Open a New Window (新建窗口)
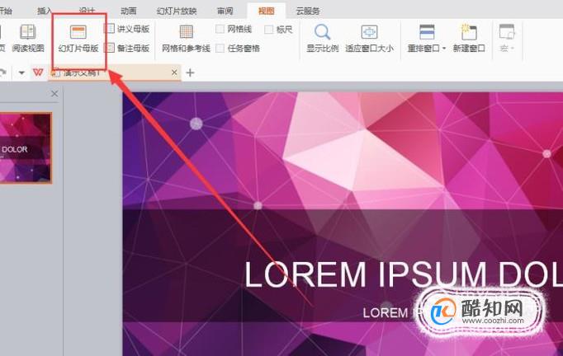This screenshot has width=563, height=356. pos(469,39)
